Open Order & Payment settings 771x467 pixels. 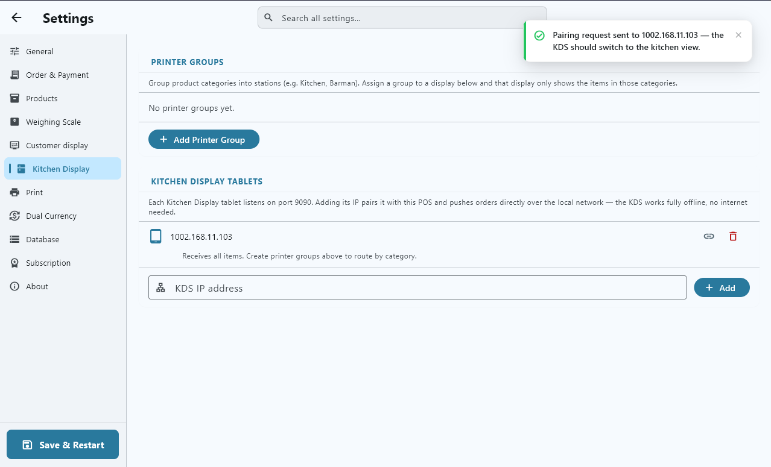pyautogui.click(x=63, y=75)
